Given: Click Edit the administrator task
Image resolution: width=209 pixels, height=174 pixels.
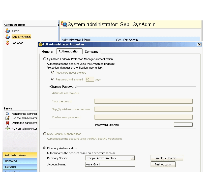Looking at the screenshot, I should tap(24, 118).
